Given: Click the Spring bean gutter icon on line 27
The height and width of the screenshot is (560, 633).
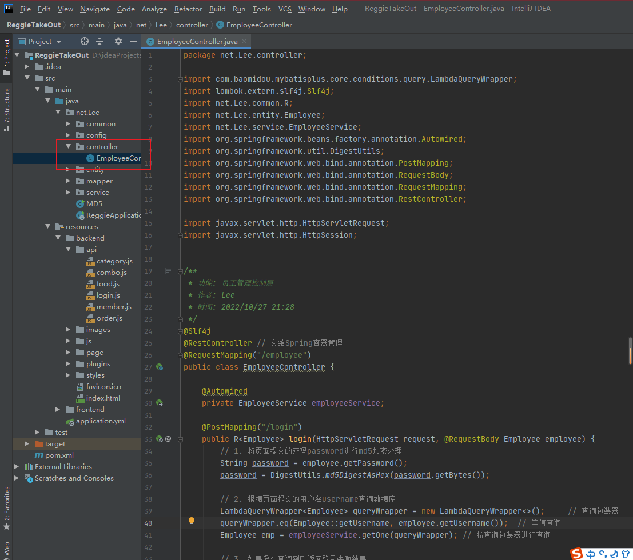Looking at the screenshot, I should [160, 367].
